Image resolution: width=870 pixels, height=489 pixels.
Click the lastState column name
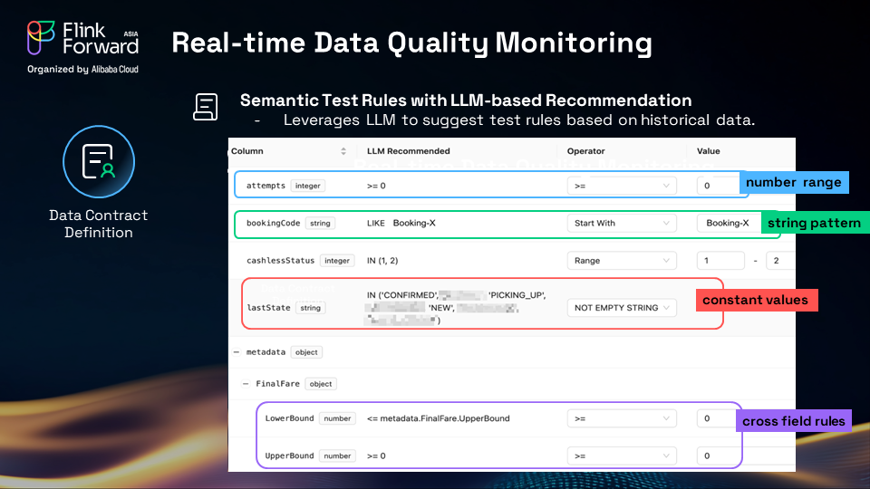[268, 308]
